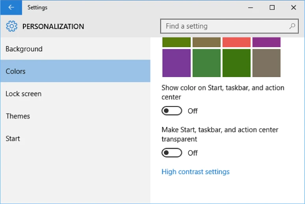
Task: Click 'Make Start, taskbar, and action center transparent' label
Action: tap(220, 134)
